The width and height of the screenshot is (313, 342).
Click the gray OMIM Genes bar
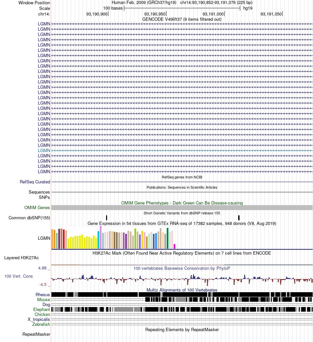point(182,208)
